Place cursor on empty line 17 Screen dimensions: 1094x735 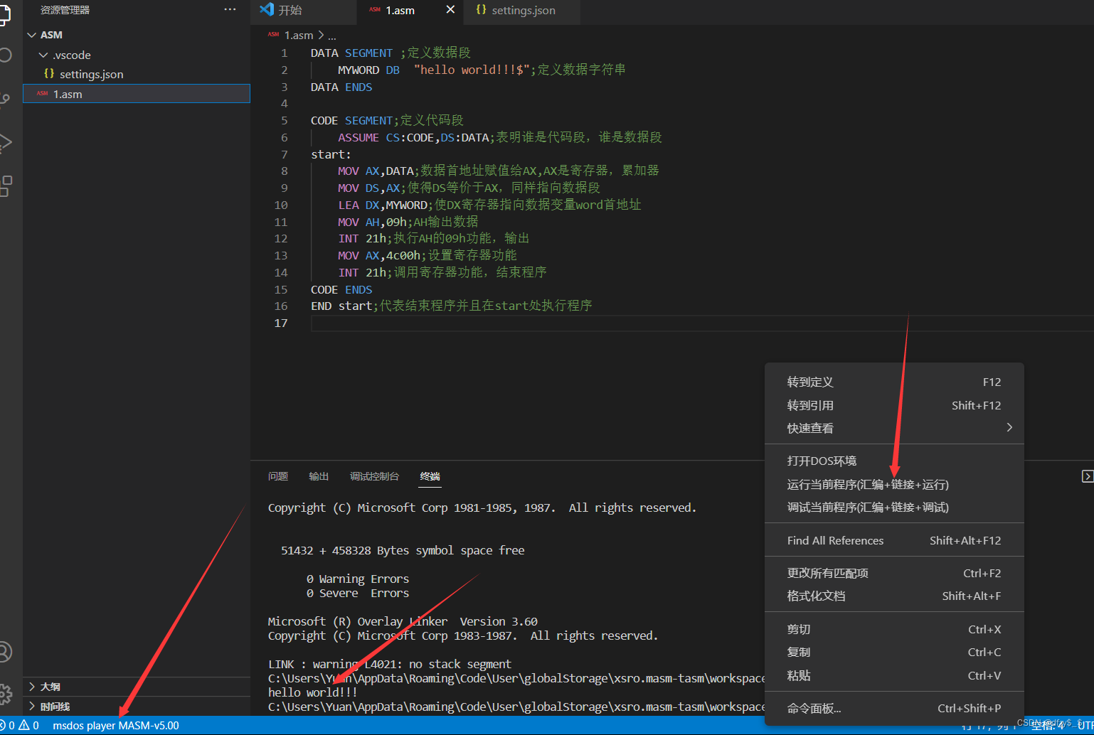point(701,323)
